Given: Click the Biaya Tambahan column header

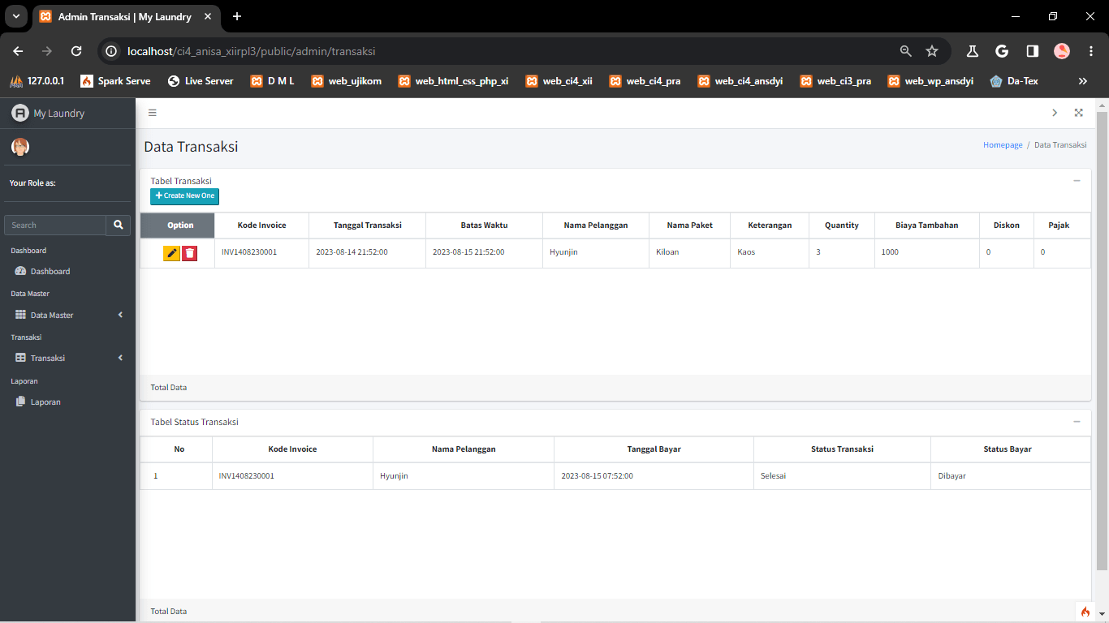Looking at the screenshot, I should pos(926,226).
